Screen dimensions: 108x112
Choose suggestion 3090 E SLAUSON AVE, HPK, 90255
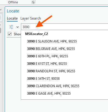point(64,41)
